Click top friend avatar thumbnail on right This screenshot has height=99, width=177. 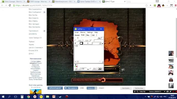pos(171,53)
